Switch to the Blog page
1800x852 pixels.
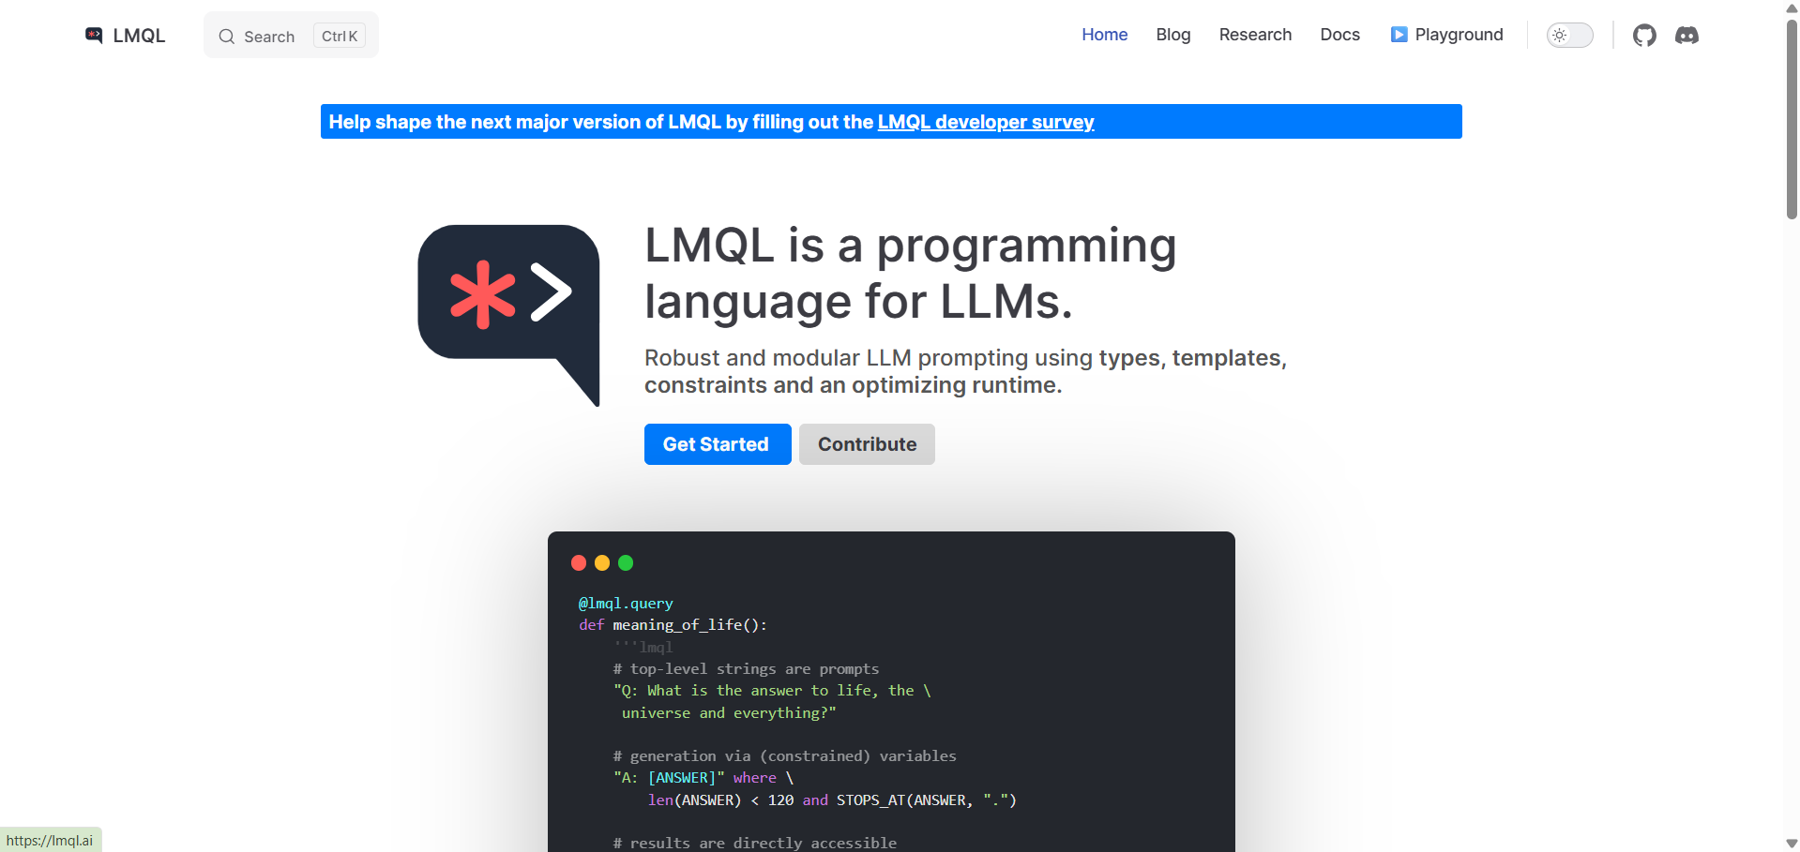pyautogui.click(x=1172, y=35)
